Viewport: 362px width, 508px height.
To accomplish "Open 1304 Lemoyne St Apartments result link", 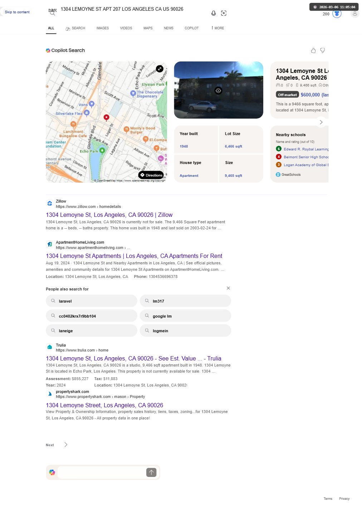I will point(134,256).
